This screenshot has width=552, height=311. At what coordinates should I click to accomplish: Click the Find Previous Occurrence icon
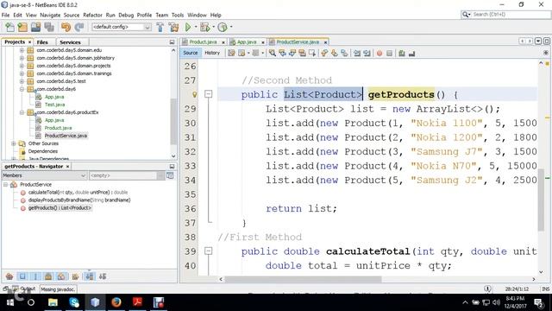click(282, 53)
